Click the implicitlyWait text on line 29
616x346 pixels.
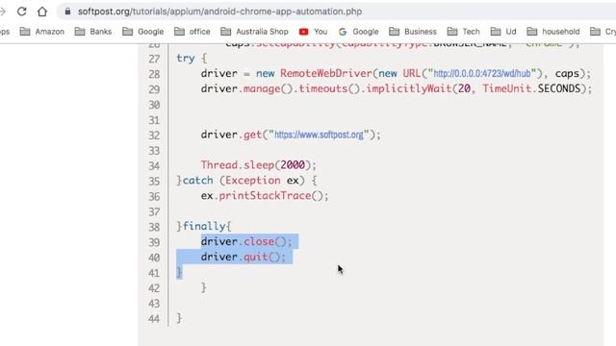(x=408, y=88)
